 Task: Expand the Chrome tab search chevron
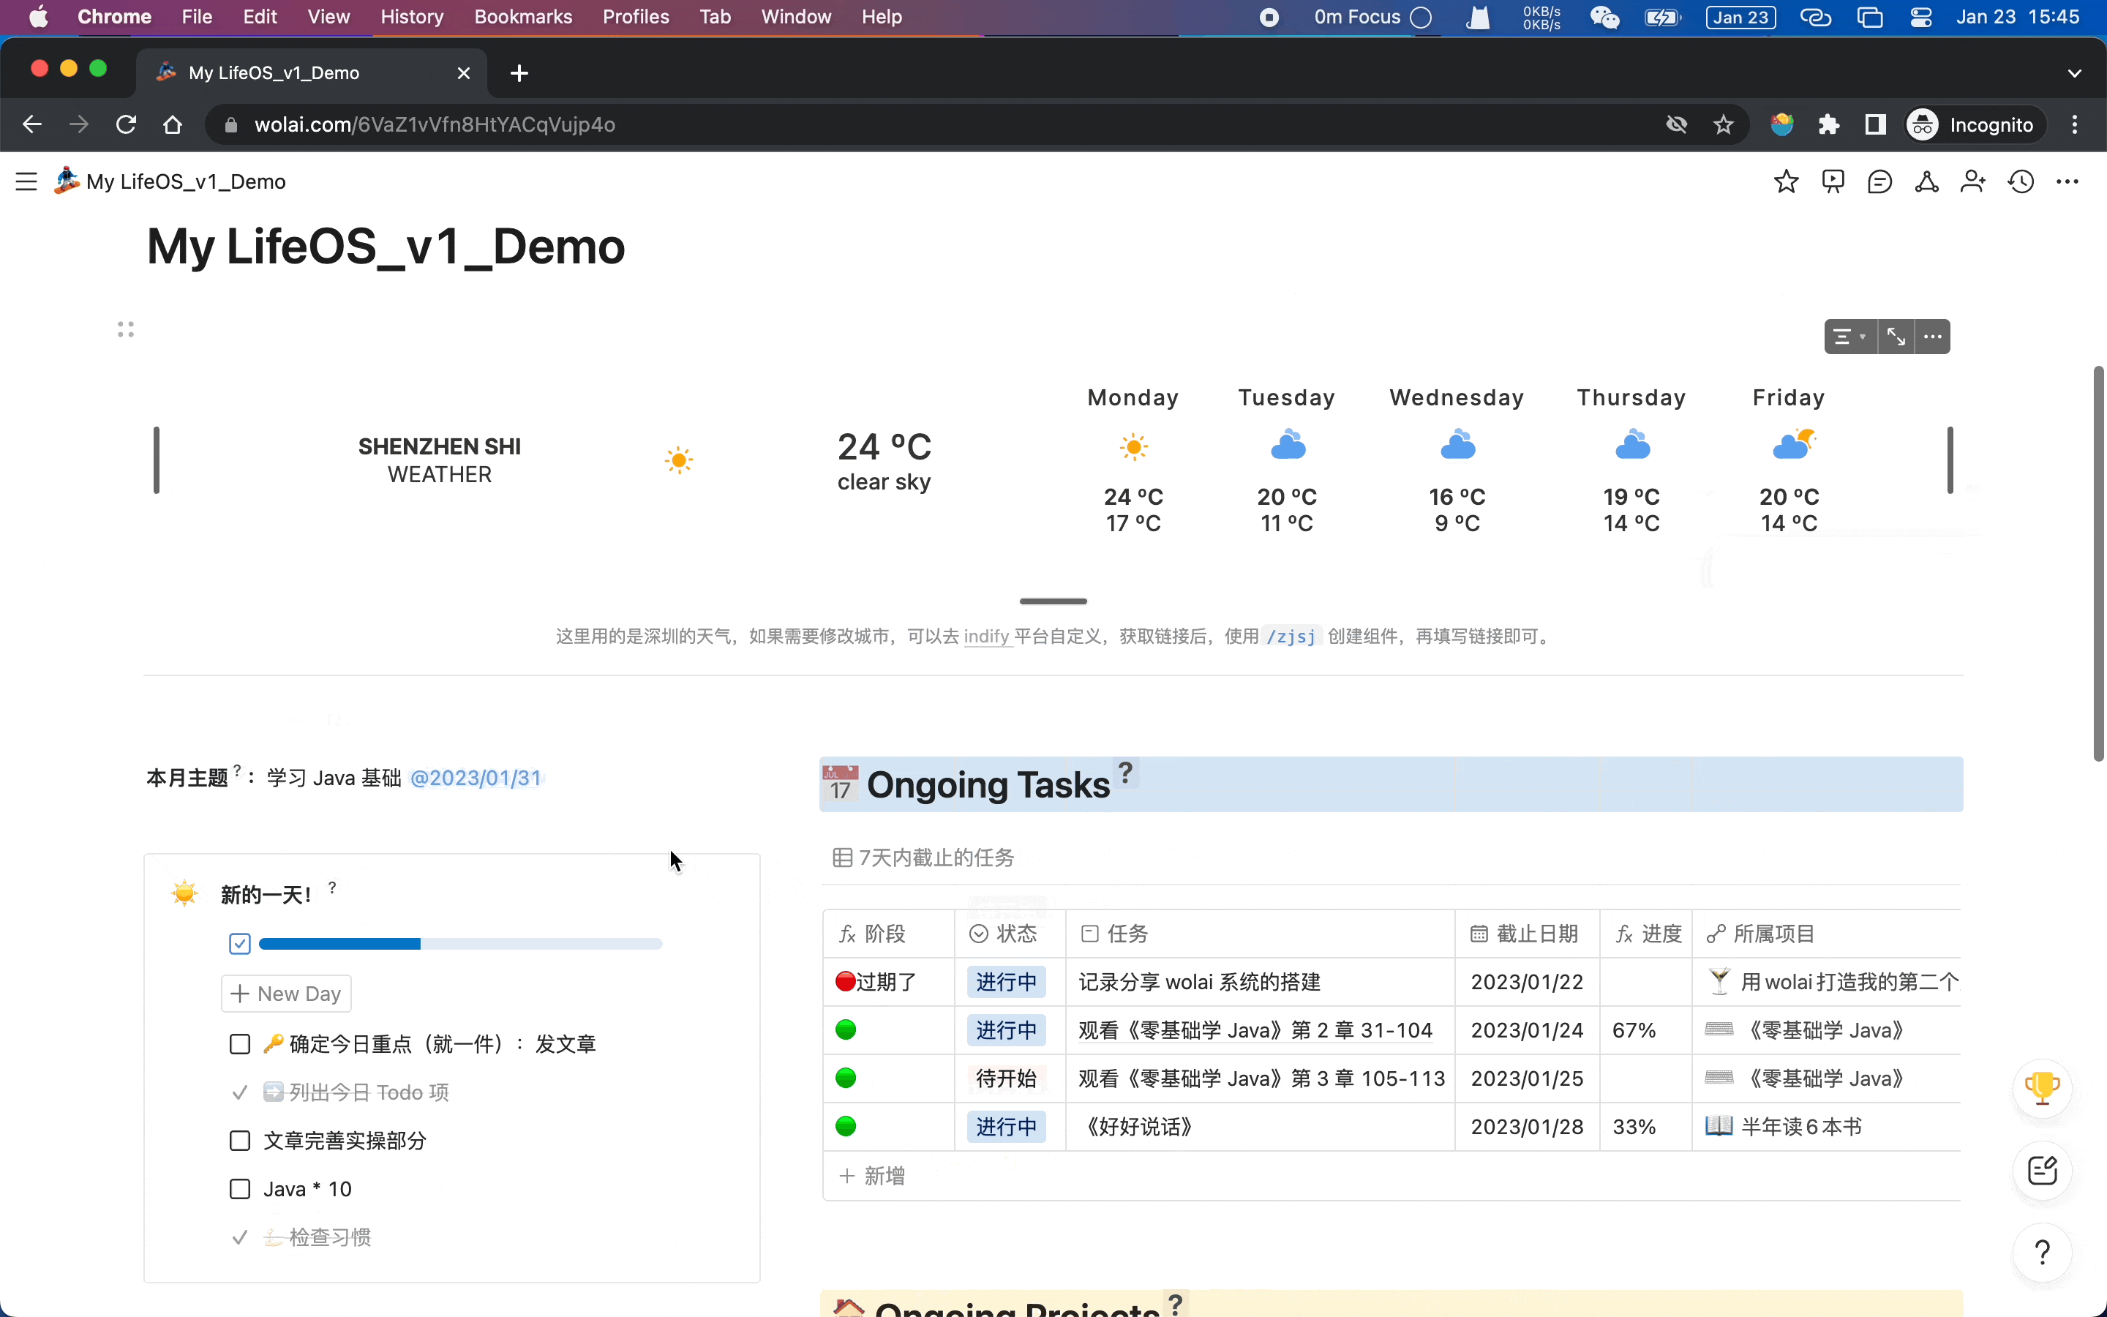point(2074,73)
